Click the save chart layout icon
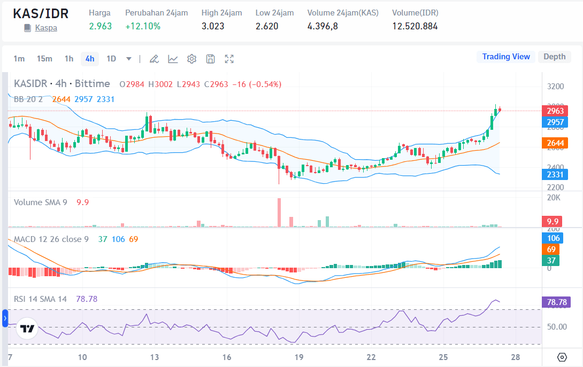The image size is (583, 367). (x=210, y=59)
